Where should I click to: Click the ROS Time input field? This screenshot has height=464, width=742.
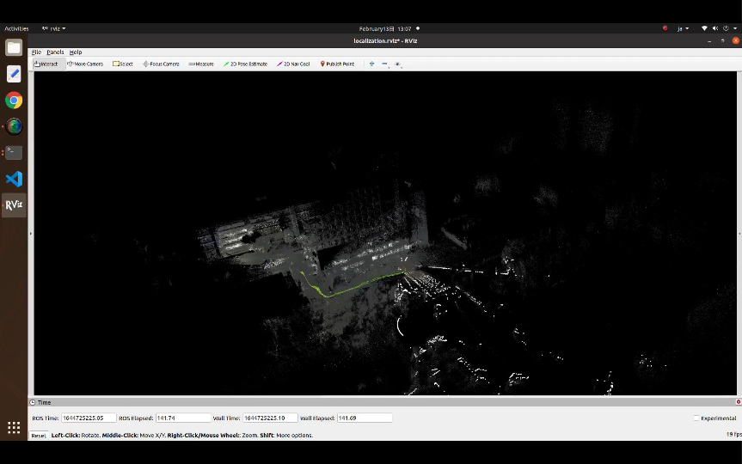pyautogui.click(x=88, y=418)
